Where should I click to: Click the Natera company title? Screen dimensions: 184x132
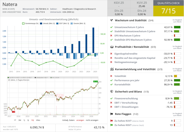[10, 4]
